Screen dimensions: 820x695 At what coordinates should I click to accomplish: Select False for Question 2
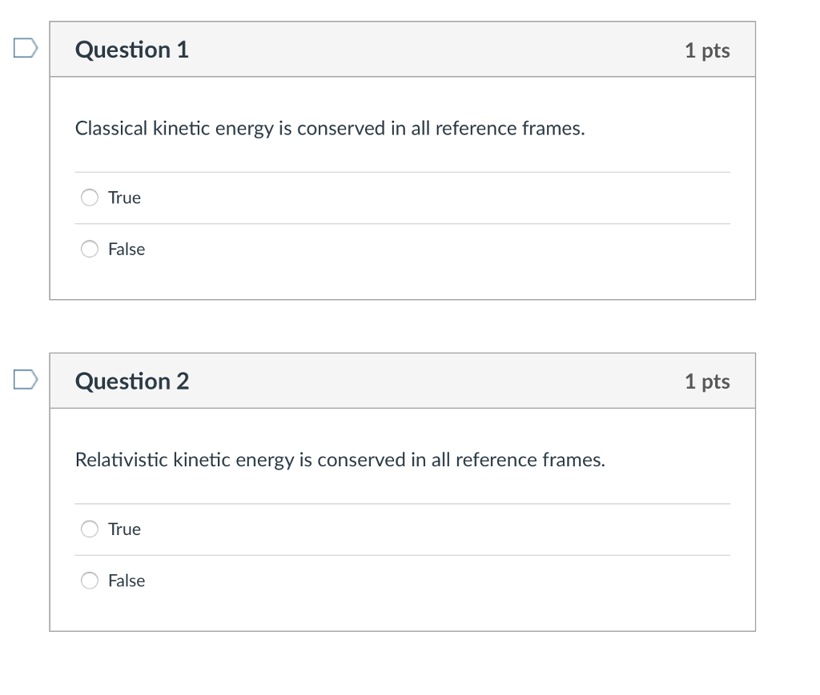tap(90, 581)
